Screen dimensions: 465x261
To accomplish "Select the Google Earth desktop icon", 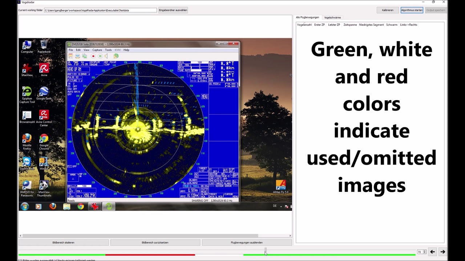I will [44, 94].
